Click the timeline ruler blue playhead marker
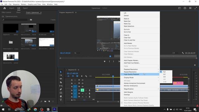This screenshot has width=199, height=112. click(113, 76)
